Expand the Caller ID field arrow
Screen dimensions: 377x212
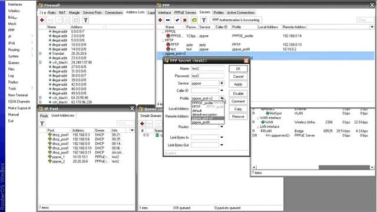coord(221,91)
